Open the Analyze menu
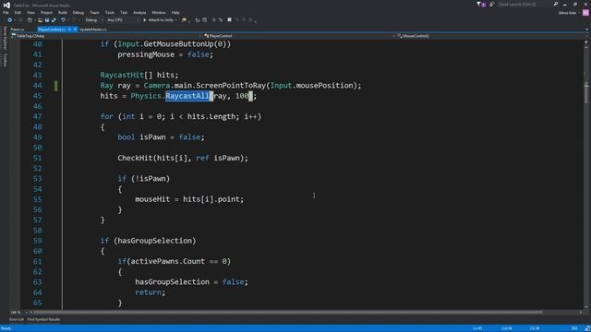The width and height of the screenshot is (591, 332). point(139,12)
